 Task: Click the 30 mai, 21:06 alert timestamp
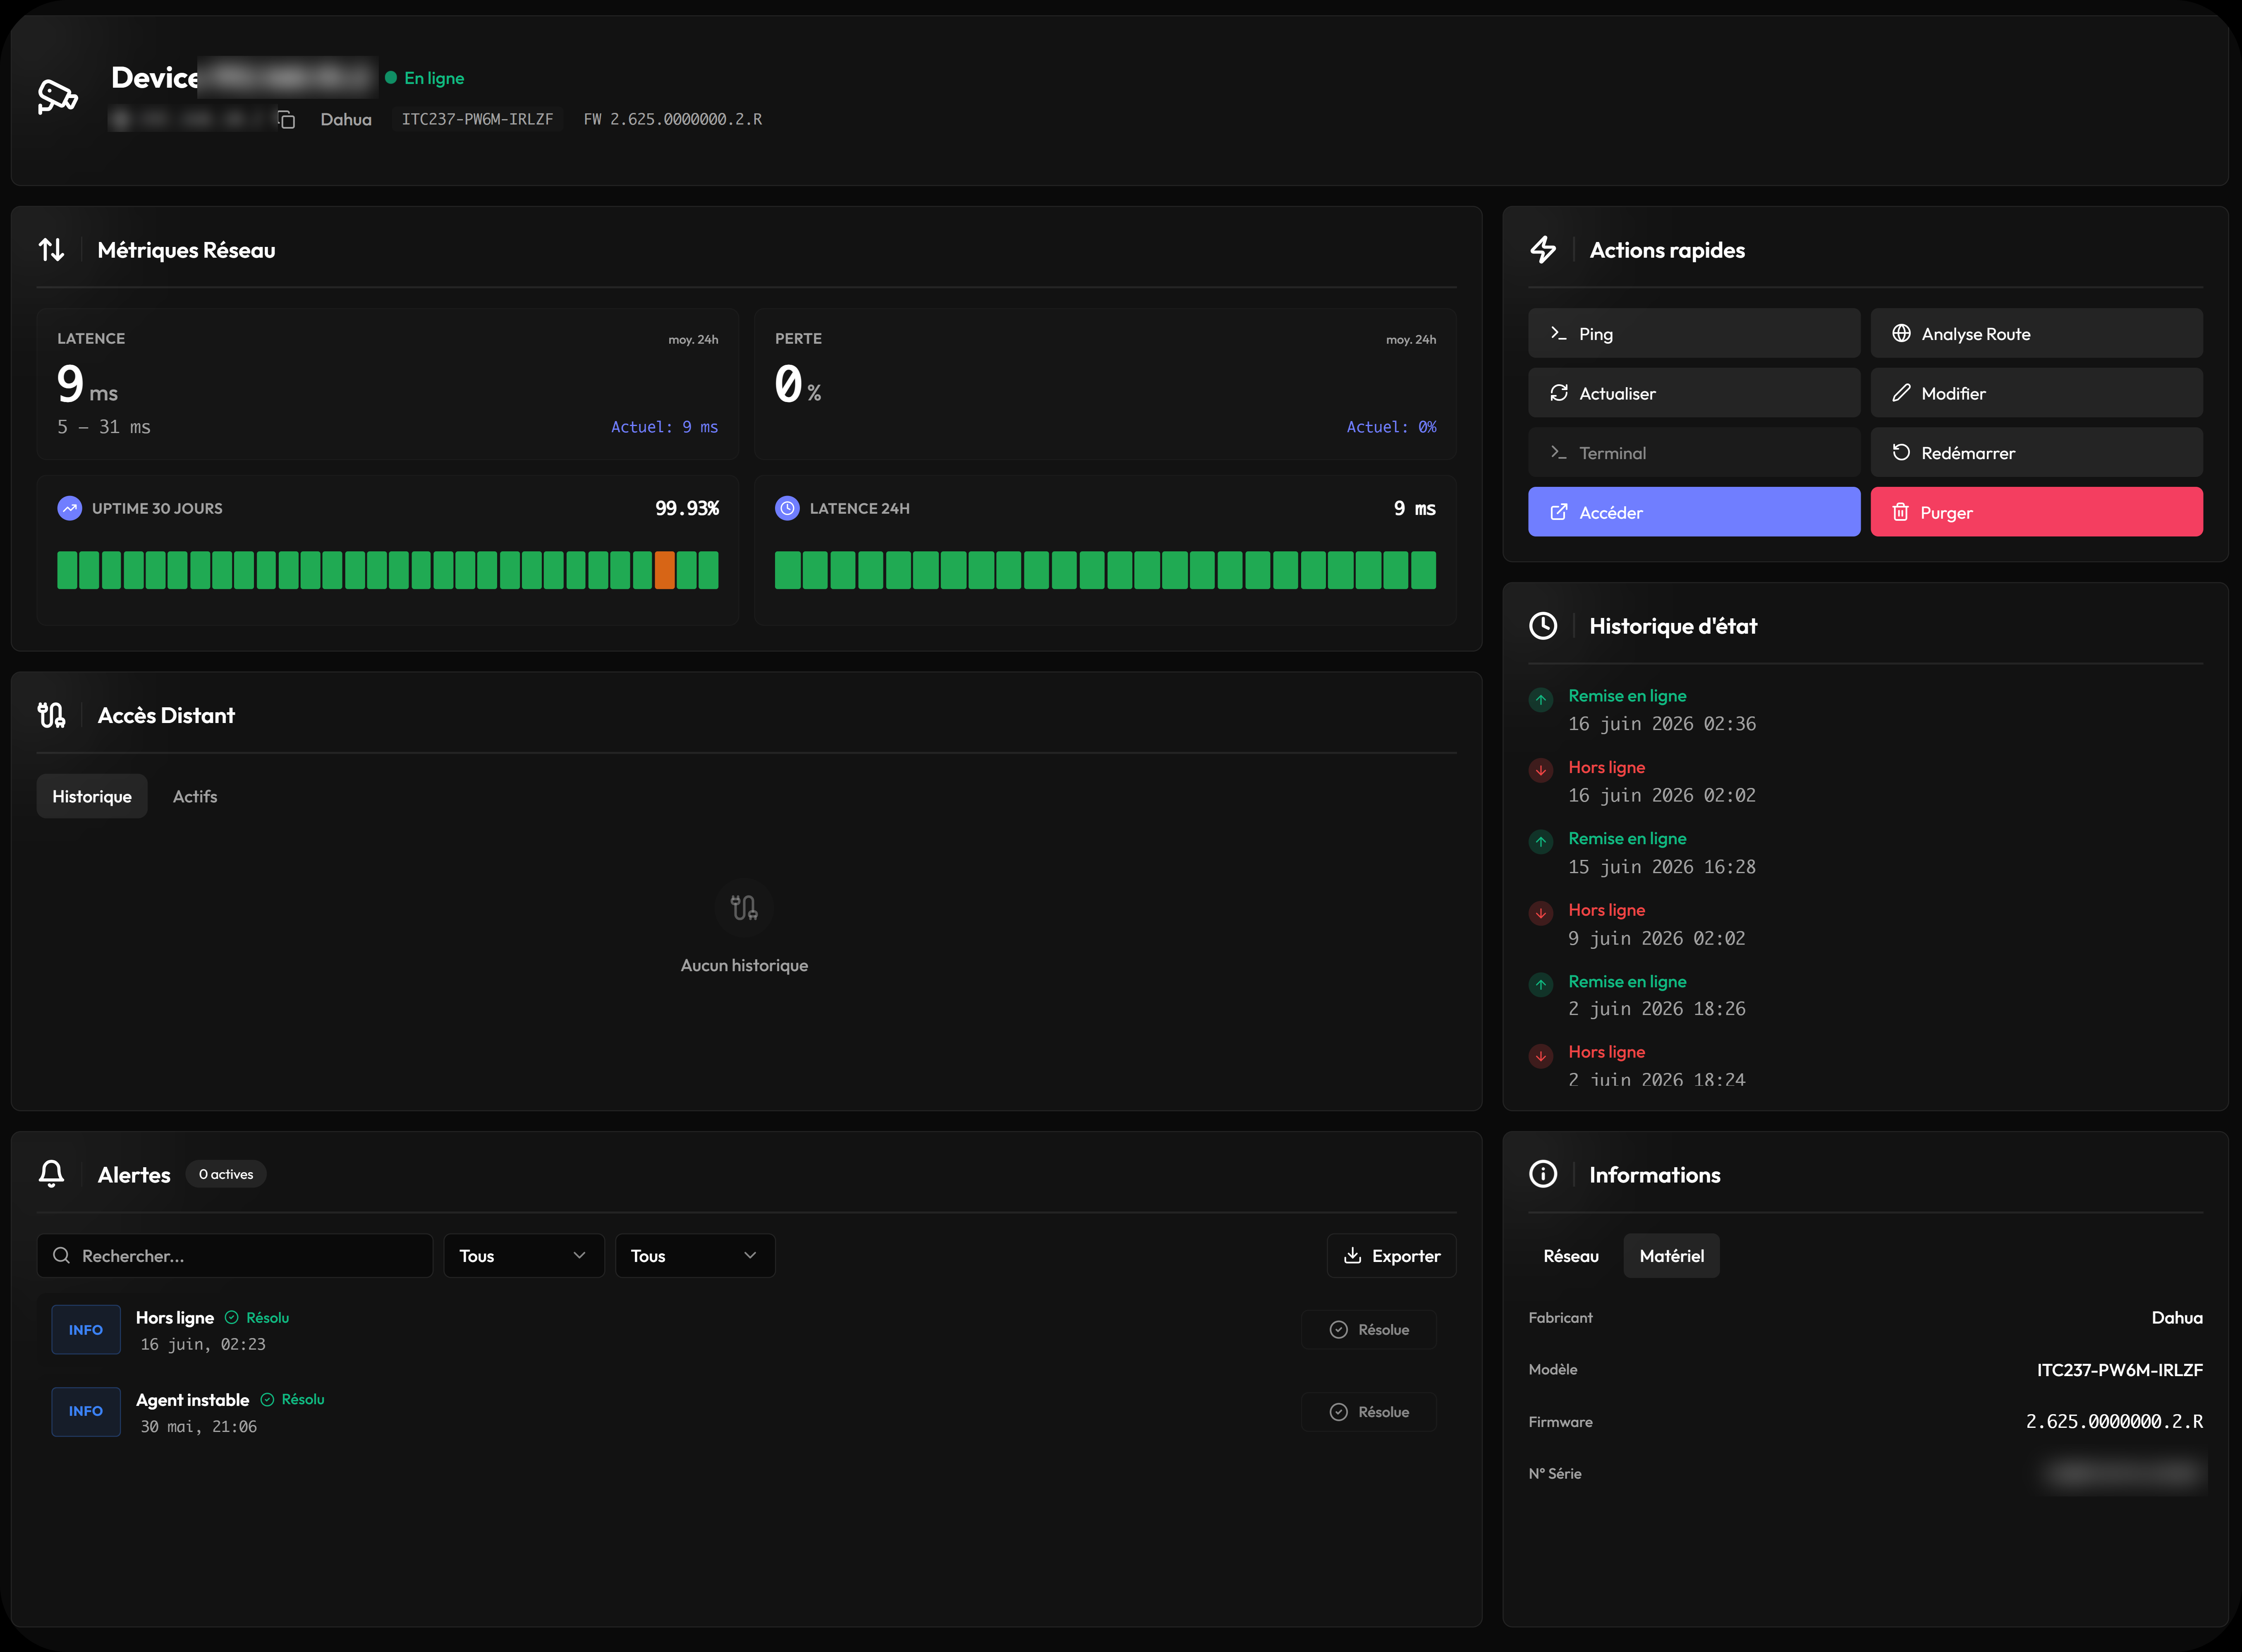198,1427
